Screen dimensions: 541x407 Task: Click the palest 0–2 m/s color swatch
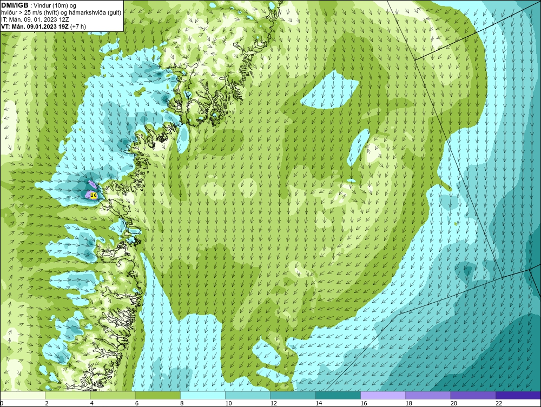point(23,395)
